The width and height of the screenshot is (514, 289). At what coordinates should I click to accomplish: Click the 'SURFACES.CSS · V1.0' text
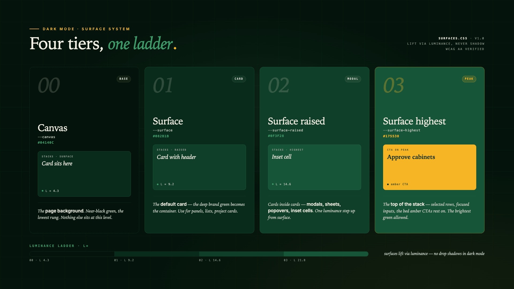click(x=461, y=38)
